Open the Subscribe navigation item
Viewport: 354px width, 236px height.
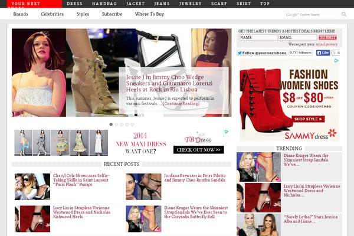point(112,14)
